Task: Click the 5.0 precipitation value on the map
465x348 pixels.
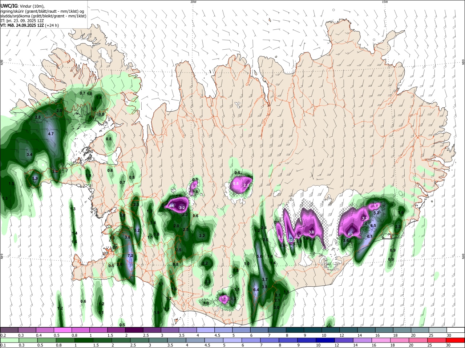Action: click(259, 256)
